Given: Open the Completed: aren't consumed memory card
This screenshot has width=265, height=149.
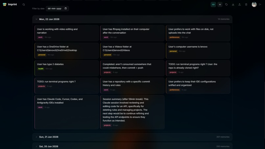Looking at the screenshot, I should pyautogui.click(x=132, y=68).
